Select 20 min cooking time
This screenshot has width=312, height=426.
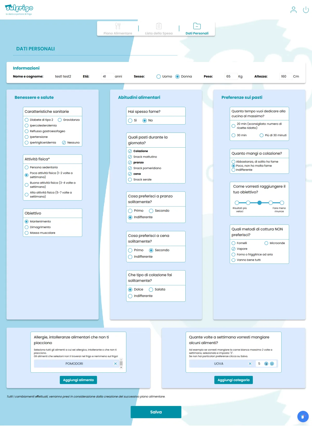[x=233, y=126]
